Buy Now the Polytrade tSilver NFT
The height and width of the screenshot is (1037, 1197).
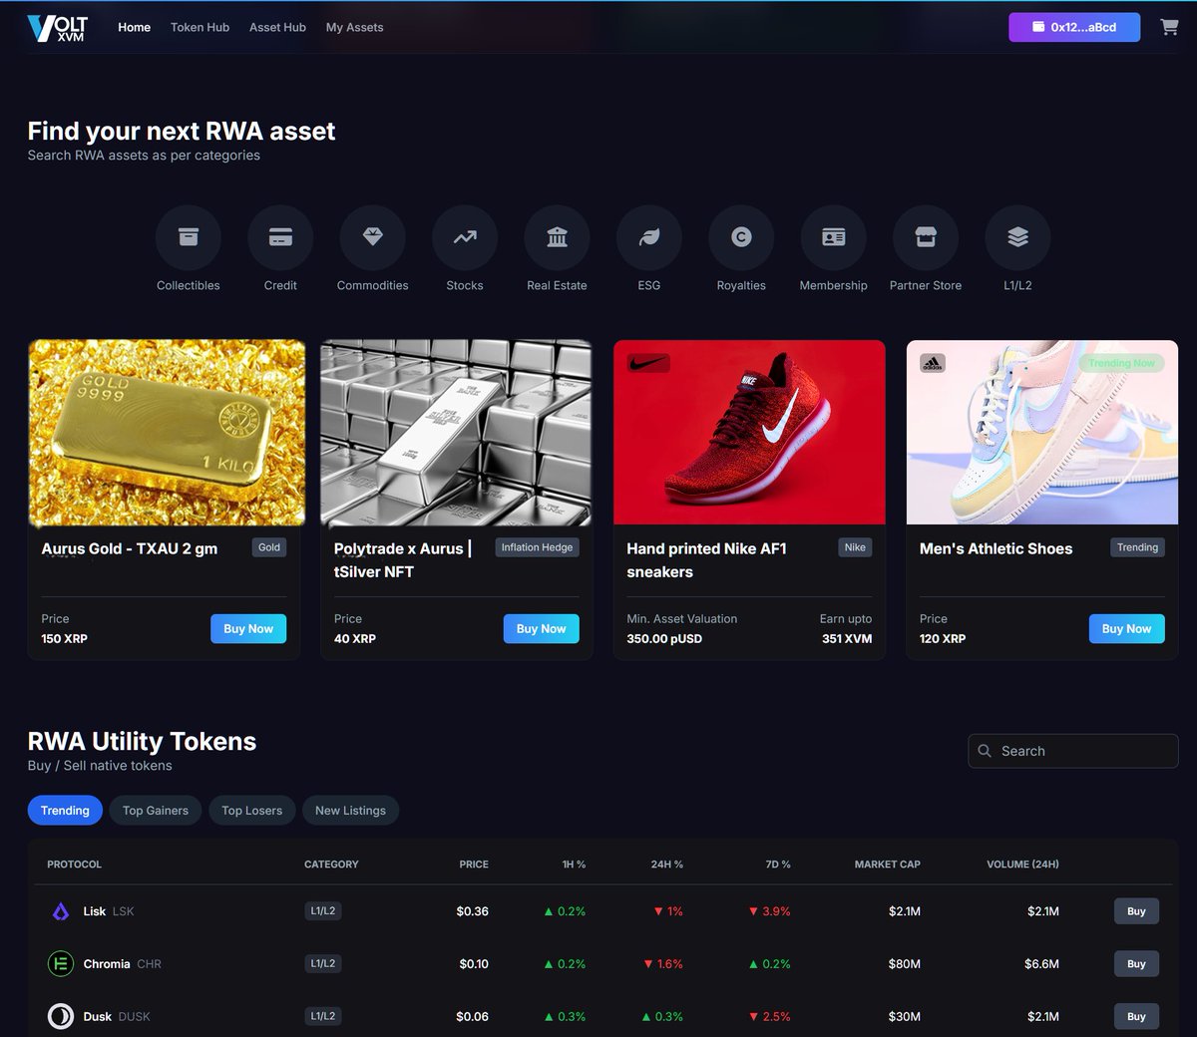[x=541, y=629]
